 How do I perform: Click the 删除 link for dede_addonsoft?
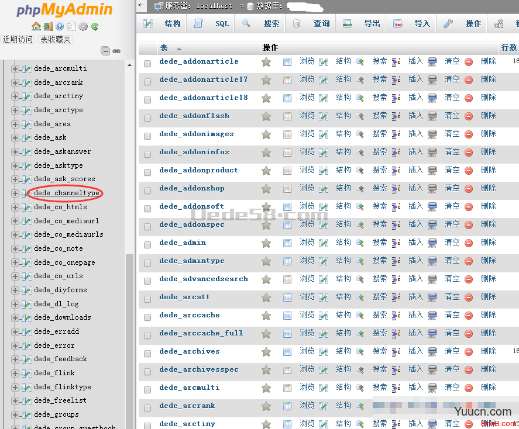[489, 206]
